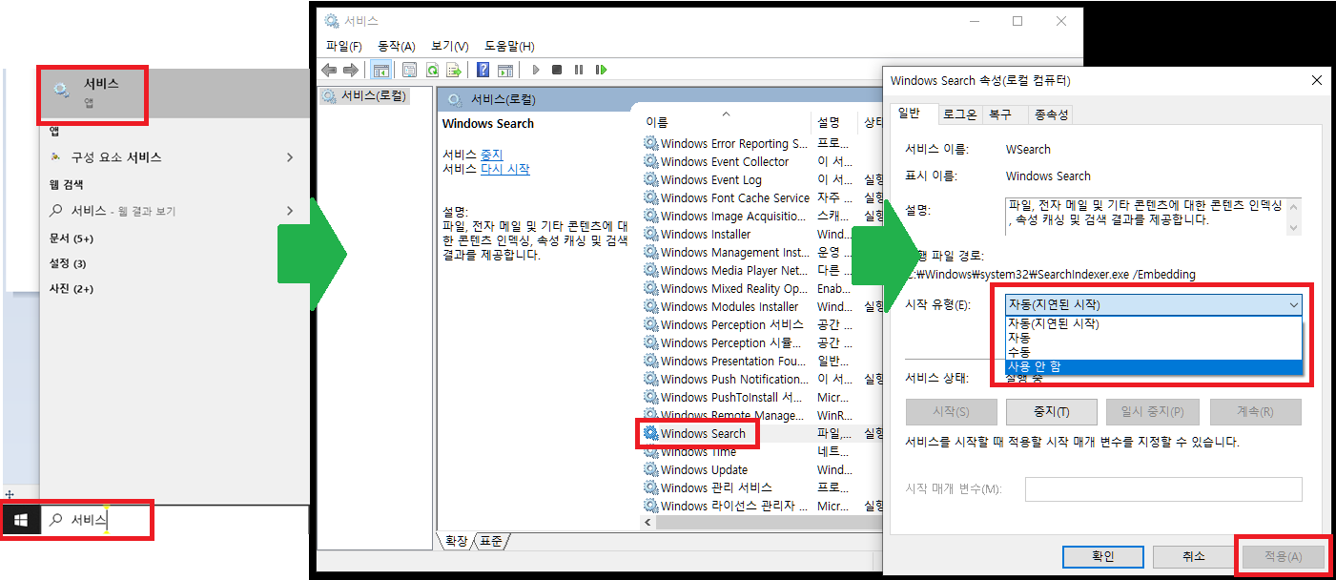Screen dimensions: 1336x580
Task: Pause the service with the Pause icon
Action: pos(579,70)
